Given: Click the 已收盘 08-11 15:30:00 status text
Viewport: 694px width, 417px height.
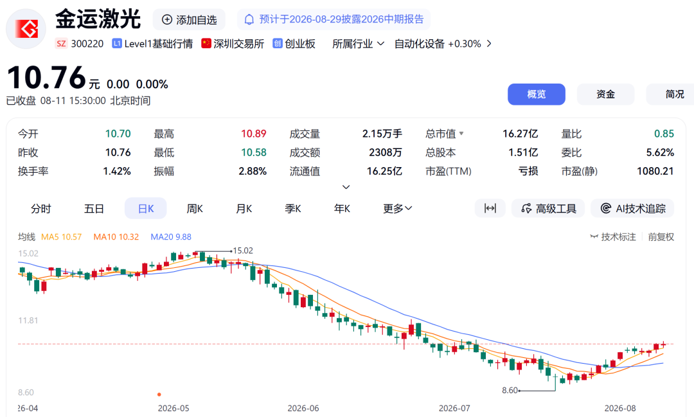Looking at the screenshot, I should pos(78,100).
